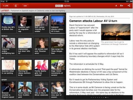Viewport: 133px width, 100px height.
Task: Select the Bendtner to miss start of season story
Action: (58, 90)
